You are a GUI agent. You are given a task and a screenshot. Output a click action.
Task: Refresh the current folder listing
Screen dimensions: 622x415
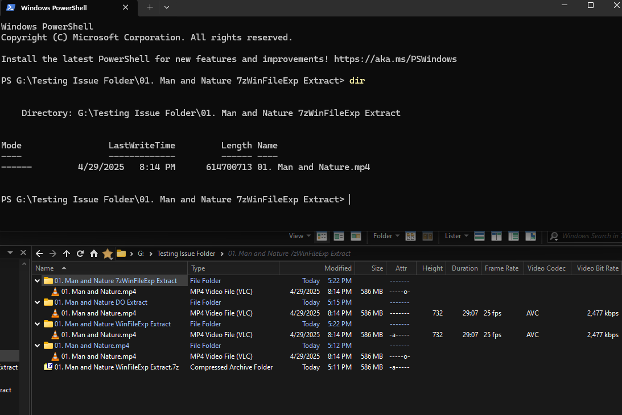[80, 254]
